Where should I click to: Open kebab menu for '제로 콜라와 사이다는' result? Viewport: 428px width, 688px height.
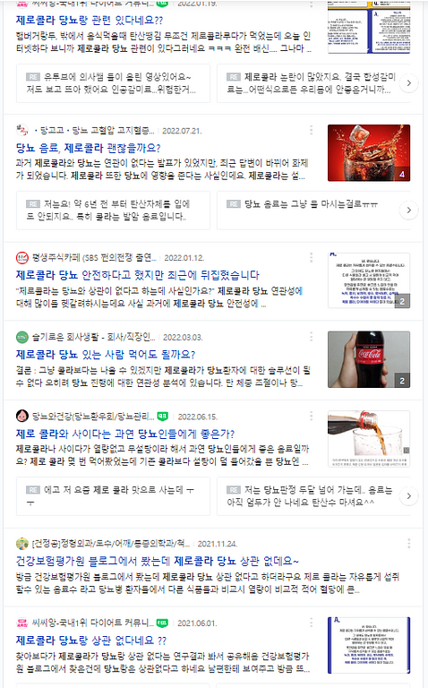point(311,416)
